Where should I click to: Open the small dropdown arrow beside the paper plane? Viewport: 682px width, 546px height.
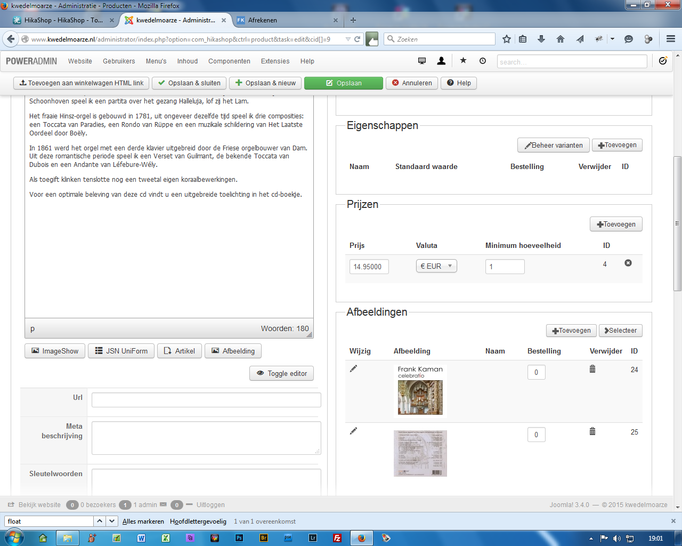tap(612, 39)
